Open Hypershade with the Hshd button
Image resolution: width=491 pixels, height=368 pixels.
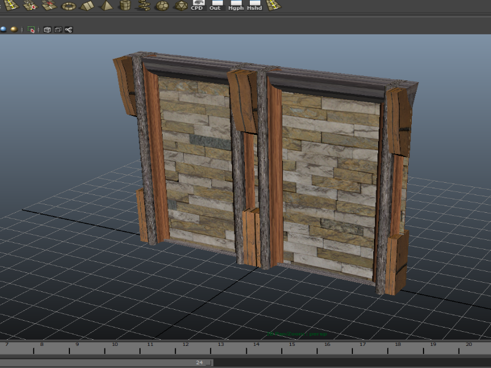point(254,6)
